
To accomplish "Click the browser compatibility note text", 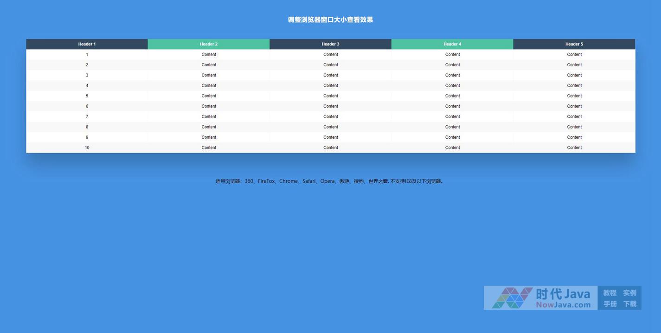I will (330, 181).
